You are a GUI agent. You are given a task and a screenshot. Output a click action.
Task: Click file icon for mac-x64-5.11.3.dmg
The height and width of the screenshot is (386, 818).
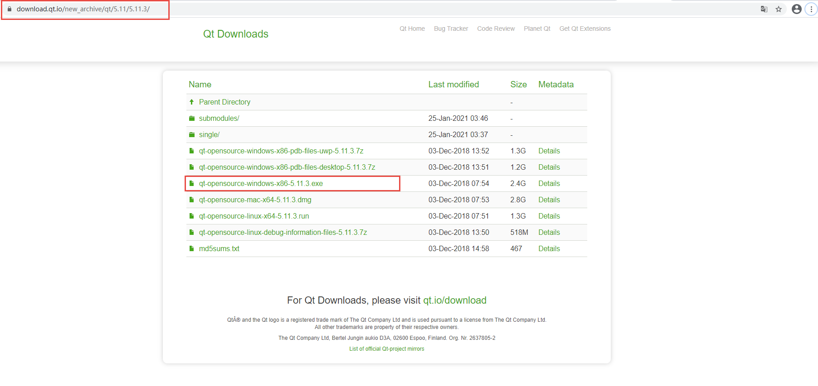click(x=192, y=200)
